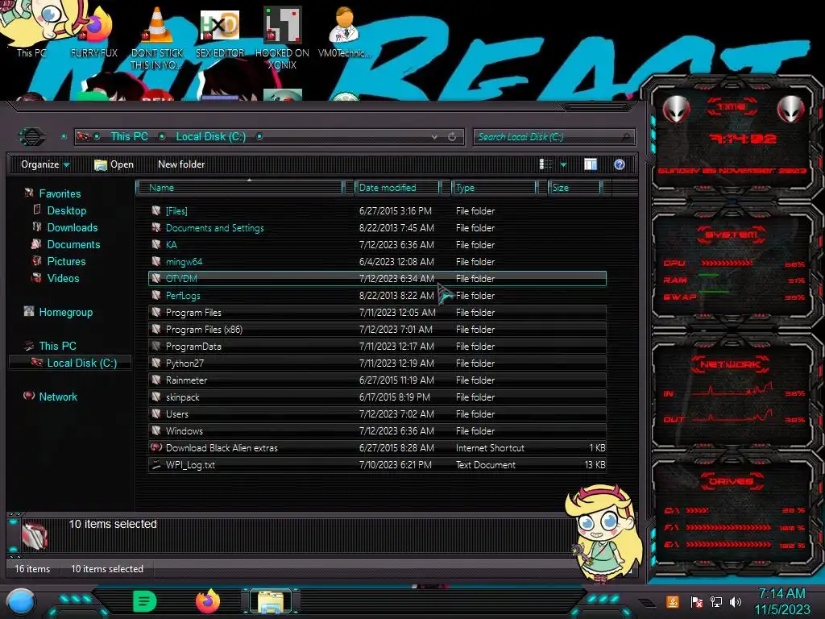Click the Action Center flag tray icon
825x619 pixels.
tap(697, 601)
